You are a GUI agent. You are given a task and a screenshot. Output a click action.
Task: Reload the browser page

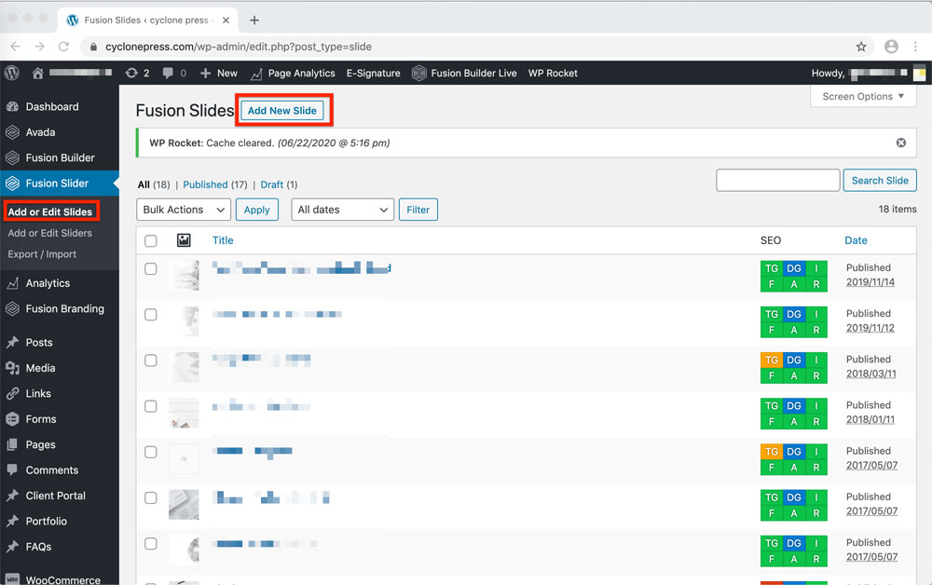(63, 47)
